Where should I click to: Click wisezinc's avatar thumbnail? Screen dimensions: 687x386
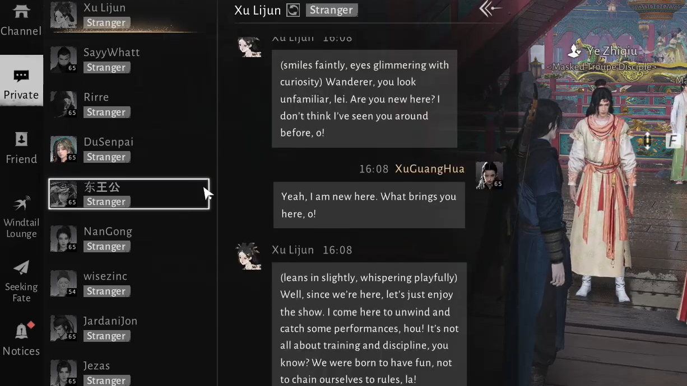click(x=63, y=284)
